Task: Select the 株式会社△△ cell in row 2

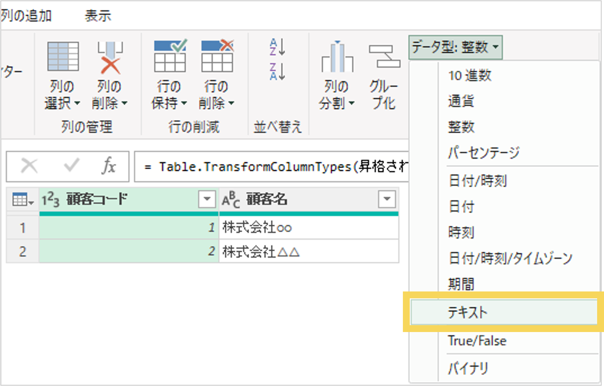Action: point(308,252)
